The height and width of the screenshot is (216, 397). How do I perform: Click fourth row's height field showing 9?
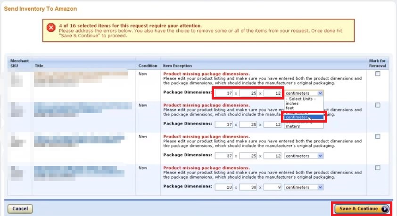(x=273, y=187)
